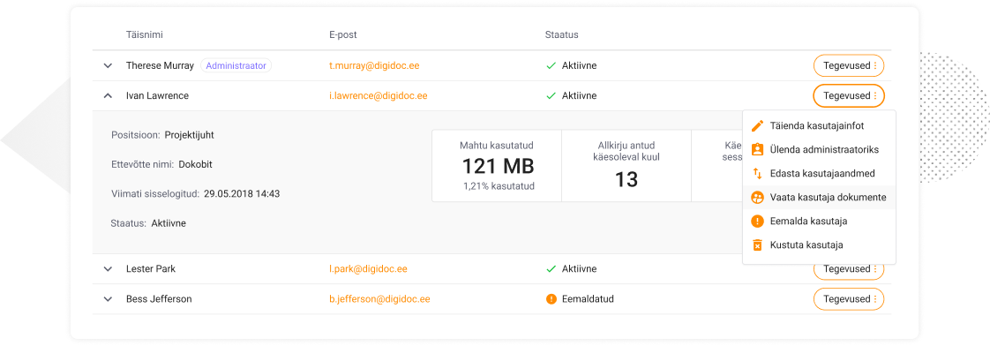990x346 pixels.
Task: Open the t.murray@digidoc.ee email link
Action: click(x=374, y=65)
